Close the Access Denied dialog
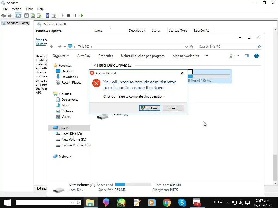 coord(182,73)
